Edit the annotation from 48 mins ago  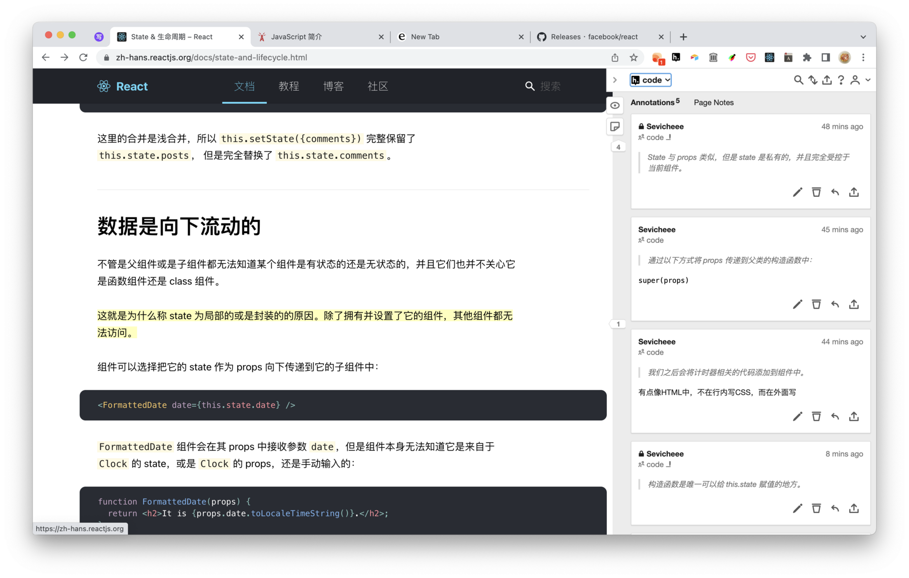pos(798,192)
